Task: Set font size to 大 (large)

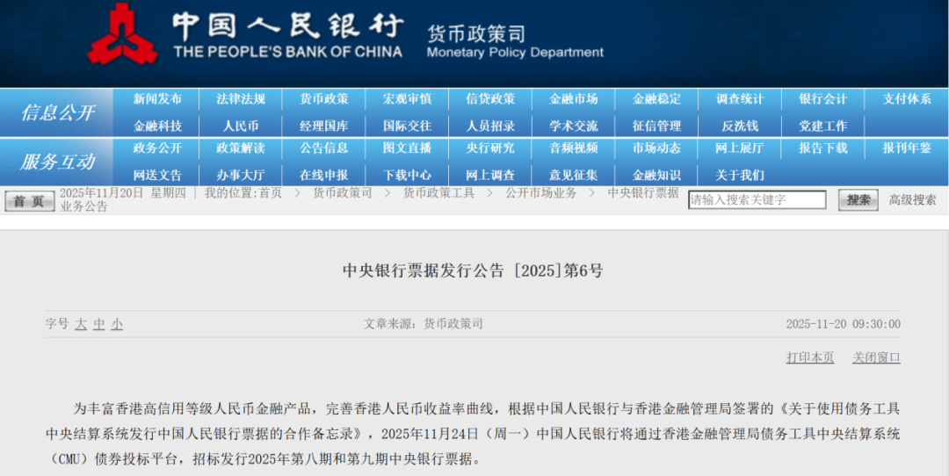Action: coord(81,324)
